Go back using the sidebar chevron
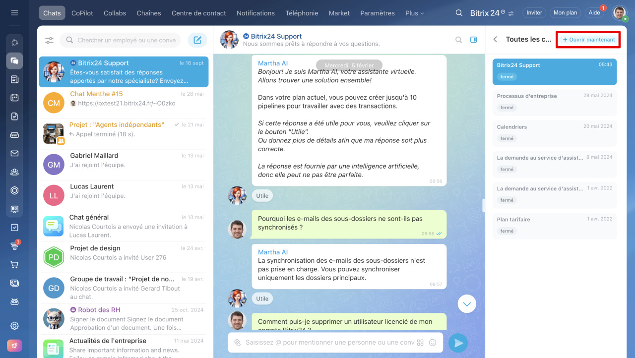The height and width of the screenshot is (358, 635). pos(495,40)
